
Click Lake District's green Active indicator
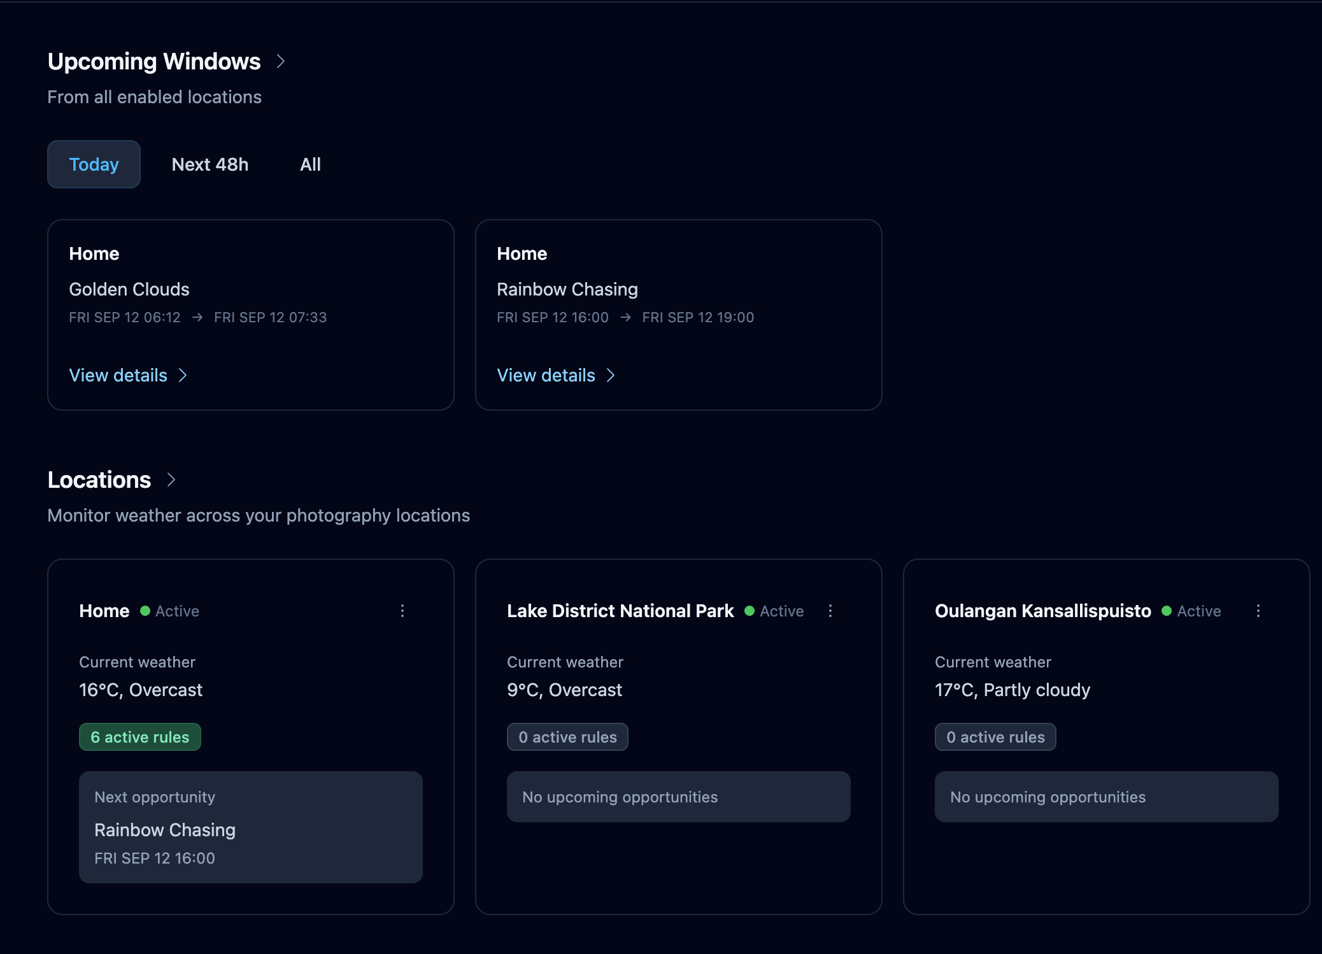coord(750,611)
